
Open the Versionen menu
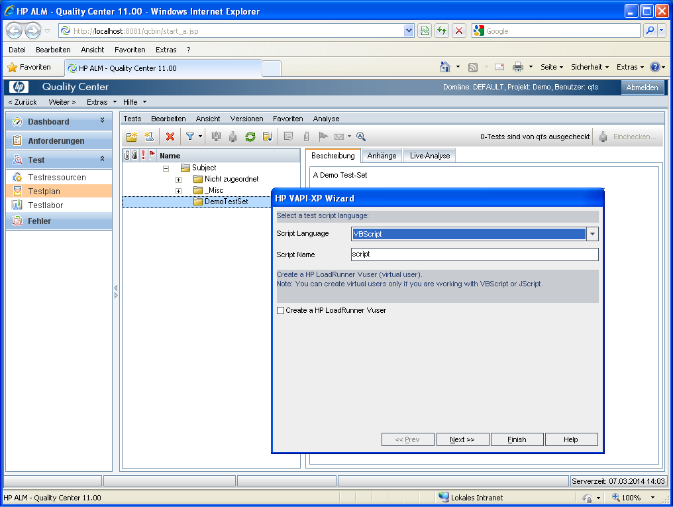coord(247,119)
